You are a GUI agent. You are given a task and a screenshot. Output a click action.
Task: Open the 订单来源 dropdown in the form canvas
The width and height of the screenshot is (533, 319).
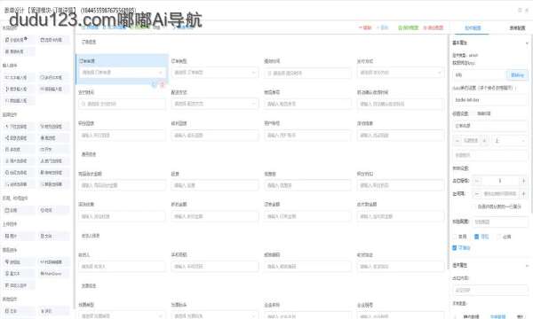[123, 73]
